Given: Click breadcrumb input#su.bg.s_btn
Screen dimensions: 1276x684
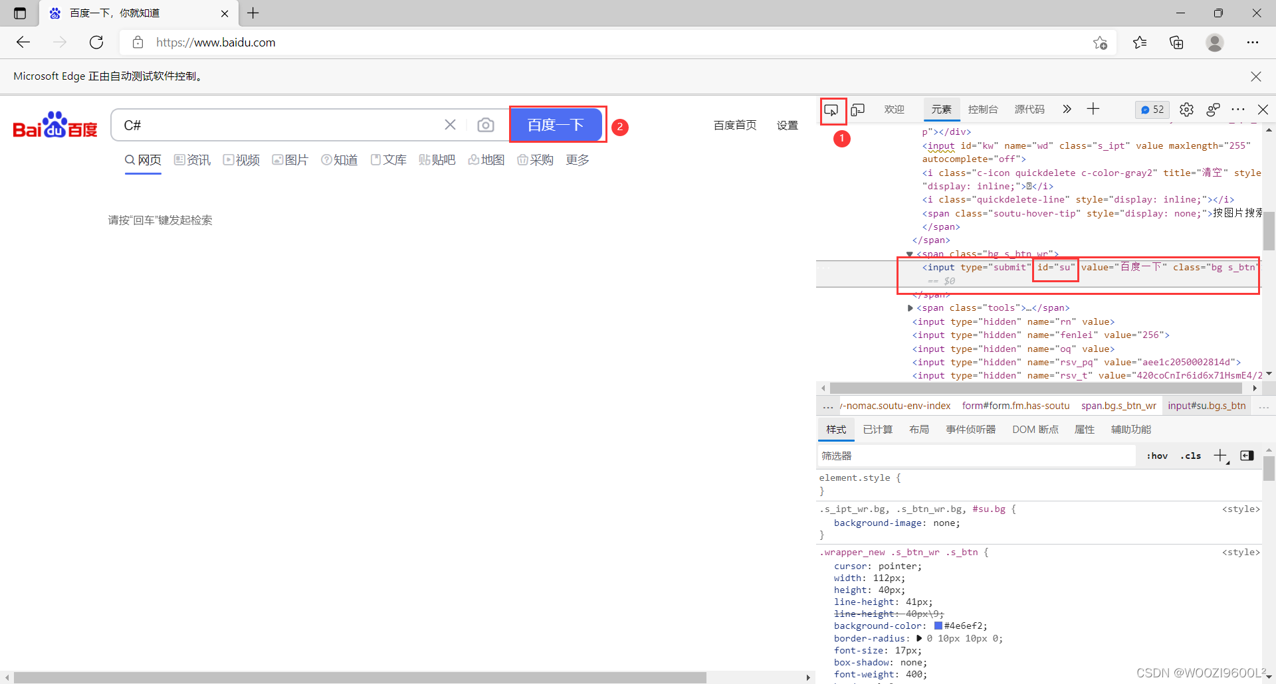Looking at the screenshot, I should (1207, 406).
